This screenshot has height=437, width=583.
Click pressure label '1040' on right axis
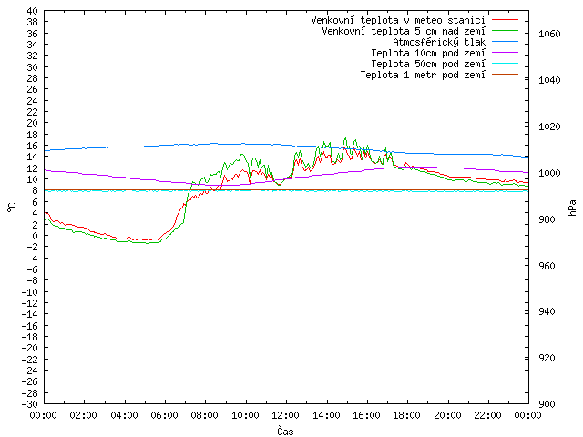(x=549, y=80)
